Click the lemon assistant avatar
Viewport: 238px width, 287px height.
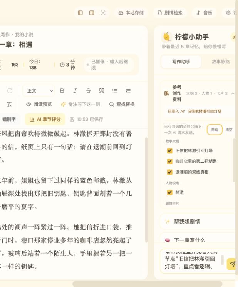[166, 37]
